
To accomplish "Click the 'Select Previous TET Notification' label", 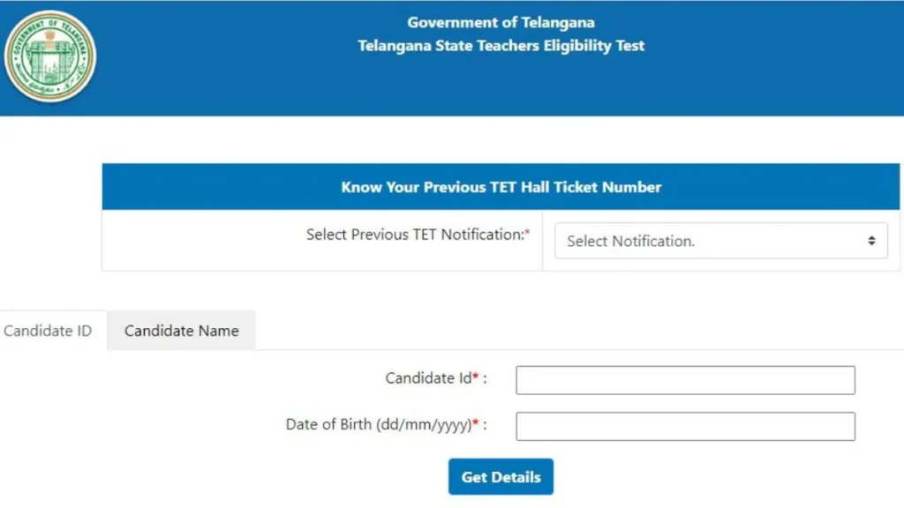I will (x=415, y=235).
